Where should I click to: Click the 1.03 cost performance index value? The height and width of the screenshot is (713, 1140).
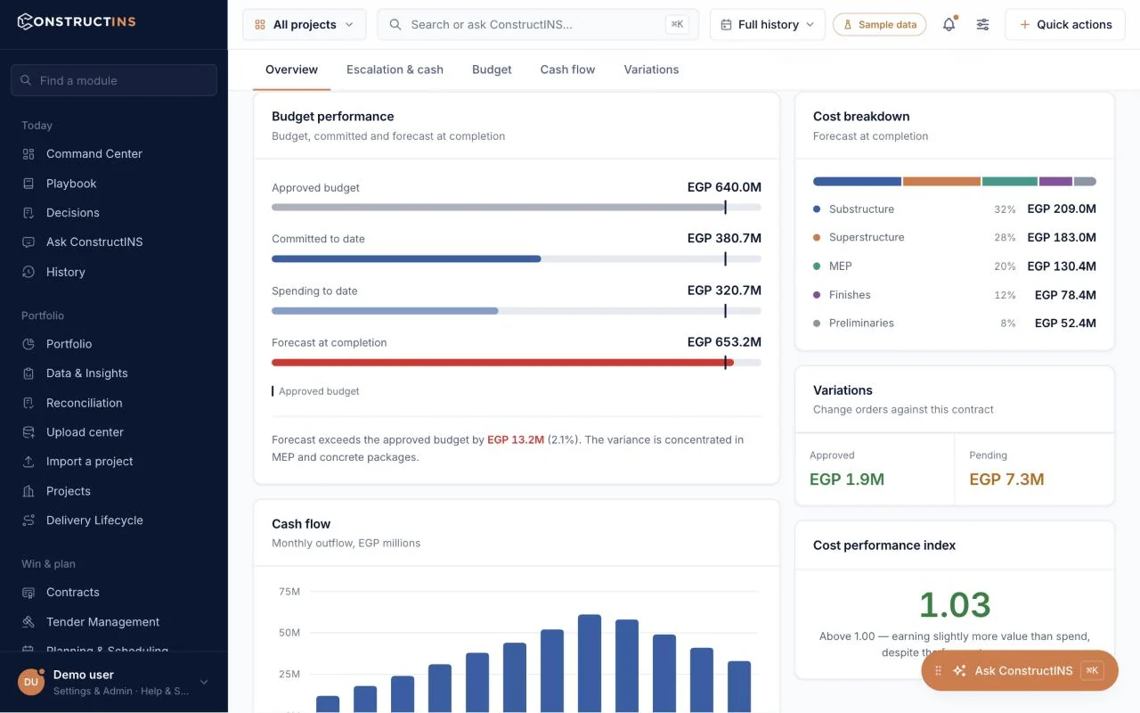955,605
